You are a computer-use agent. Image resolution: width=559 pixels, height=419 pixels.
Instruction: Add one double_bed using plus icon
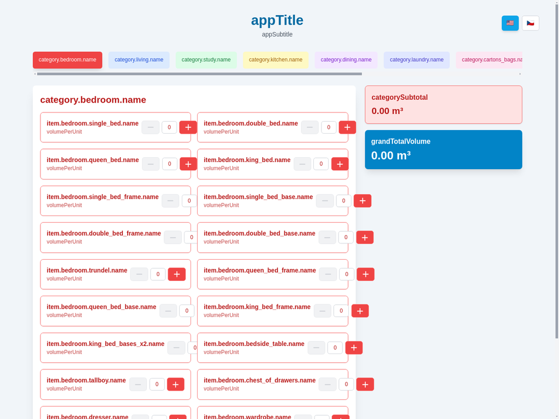coord(347,127)
